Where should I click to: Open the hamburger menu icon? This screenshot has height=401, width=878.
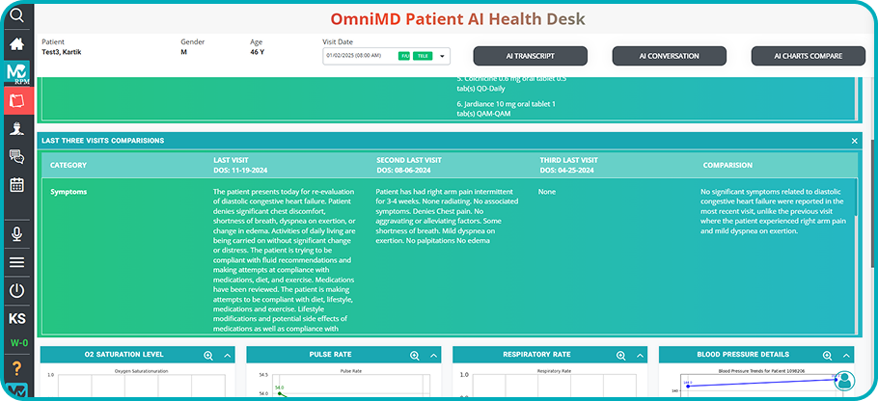click(x=17, y=262)
